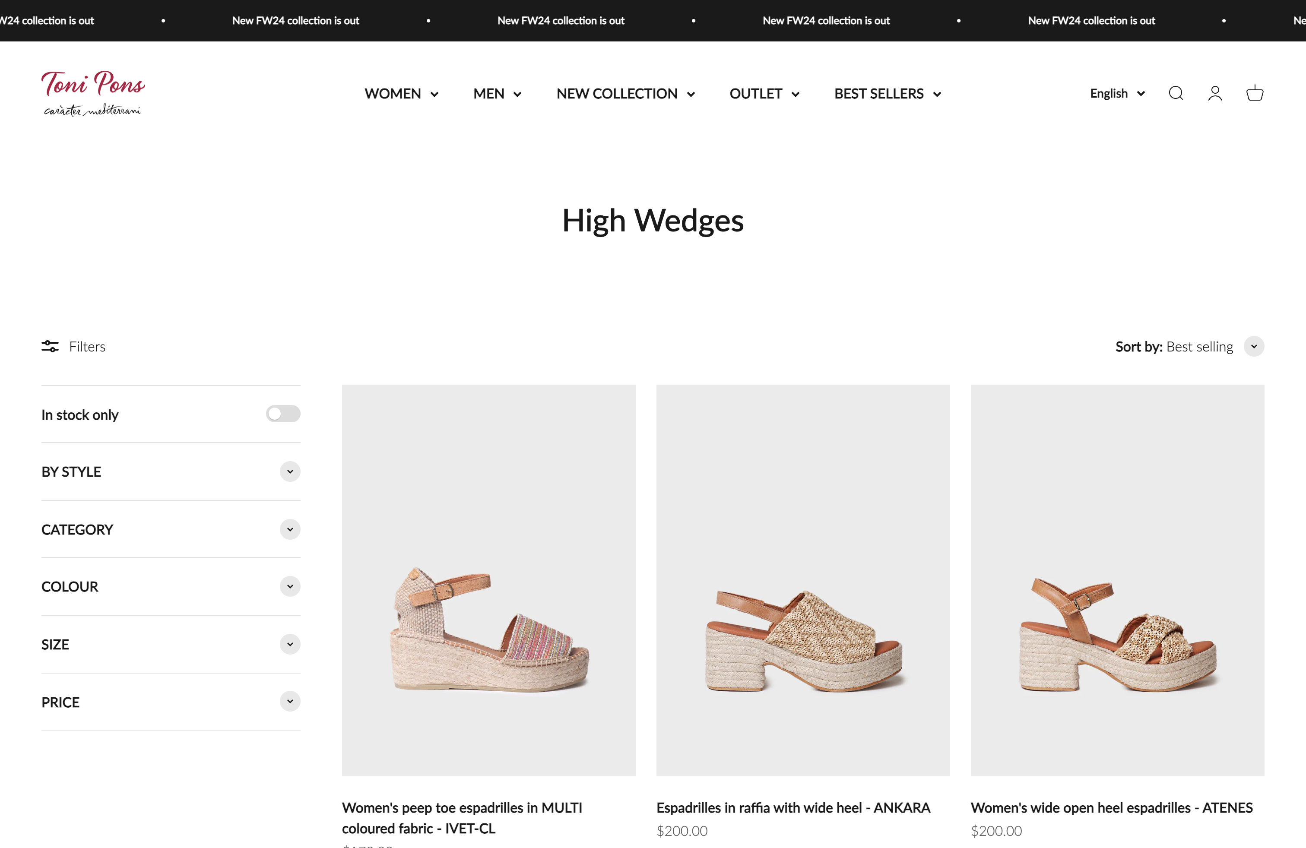Open the account profile icon
This screenshot has width=1306, height=848.
(1215, 93)
